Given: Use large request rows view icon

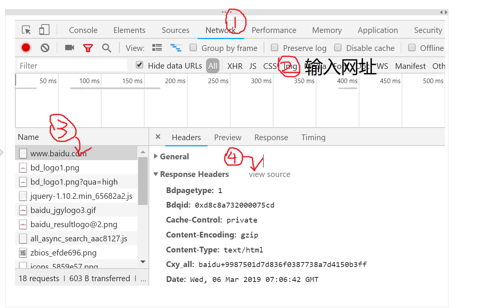Looking at the screenshot, I should [x=157, y=48].
